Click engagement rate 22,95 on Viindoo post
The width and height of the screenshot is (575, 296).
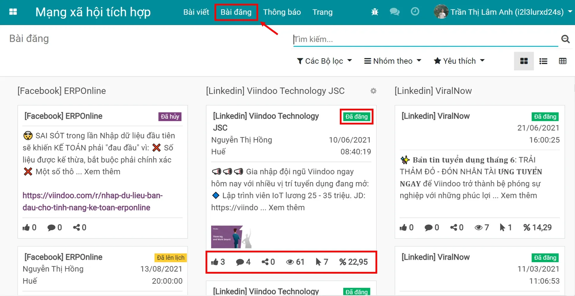pyautogui.click(x=353, y=262)
